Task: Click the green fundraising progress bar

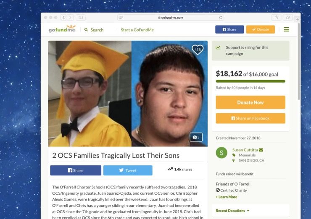Action: pos(250,81)
